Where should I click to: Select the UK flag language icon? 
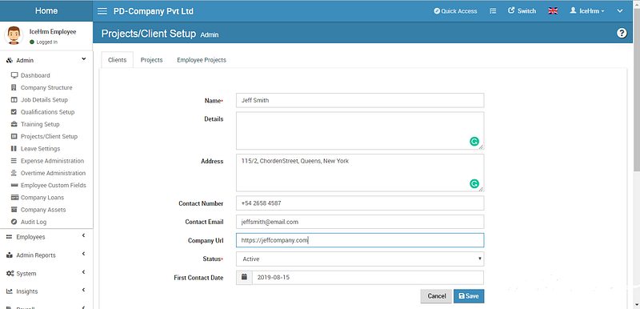(553, 11)
